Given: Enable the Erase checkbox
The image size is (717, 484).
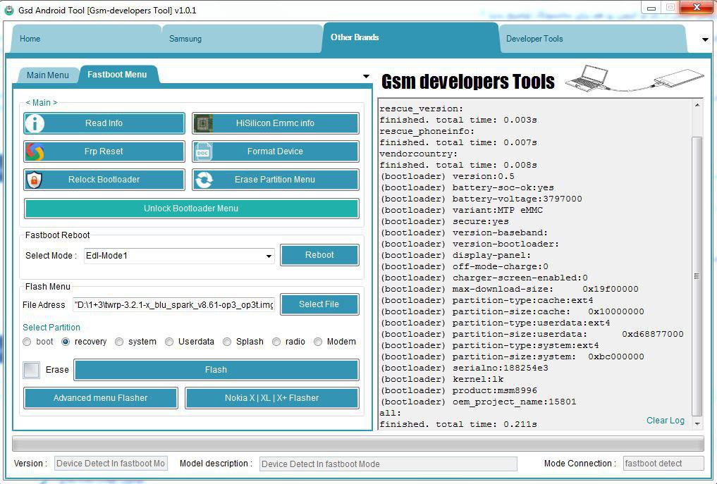Looking at the screenshot, I should point(31,370).
